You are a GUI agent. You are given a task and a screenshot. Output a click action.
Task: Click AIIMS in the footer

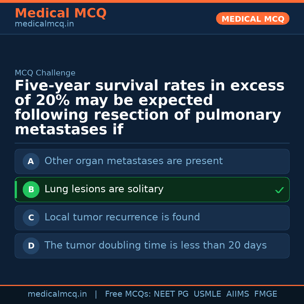tap(238, 294)
